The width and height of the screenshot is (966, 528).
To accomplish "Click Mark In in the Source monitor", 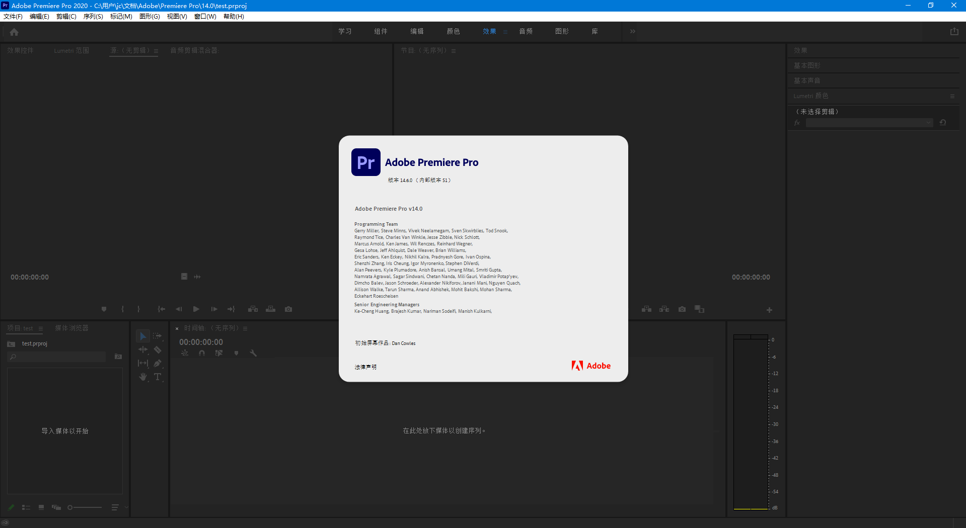I will click(x=122, y=309).
